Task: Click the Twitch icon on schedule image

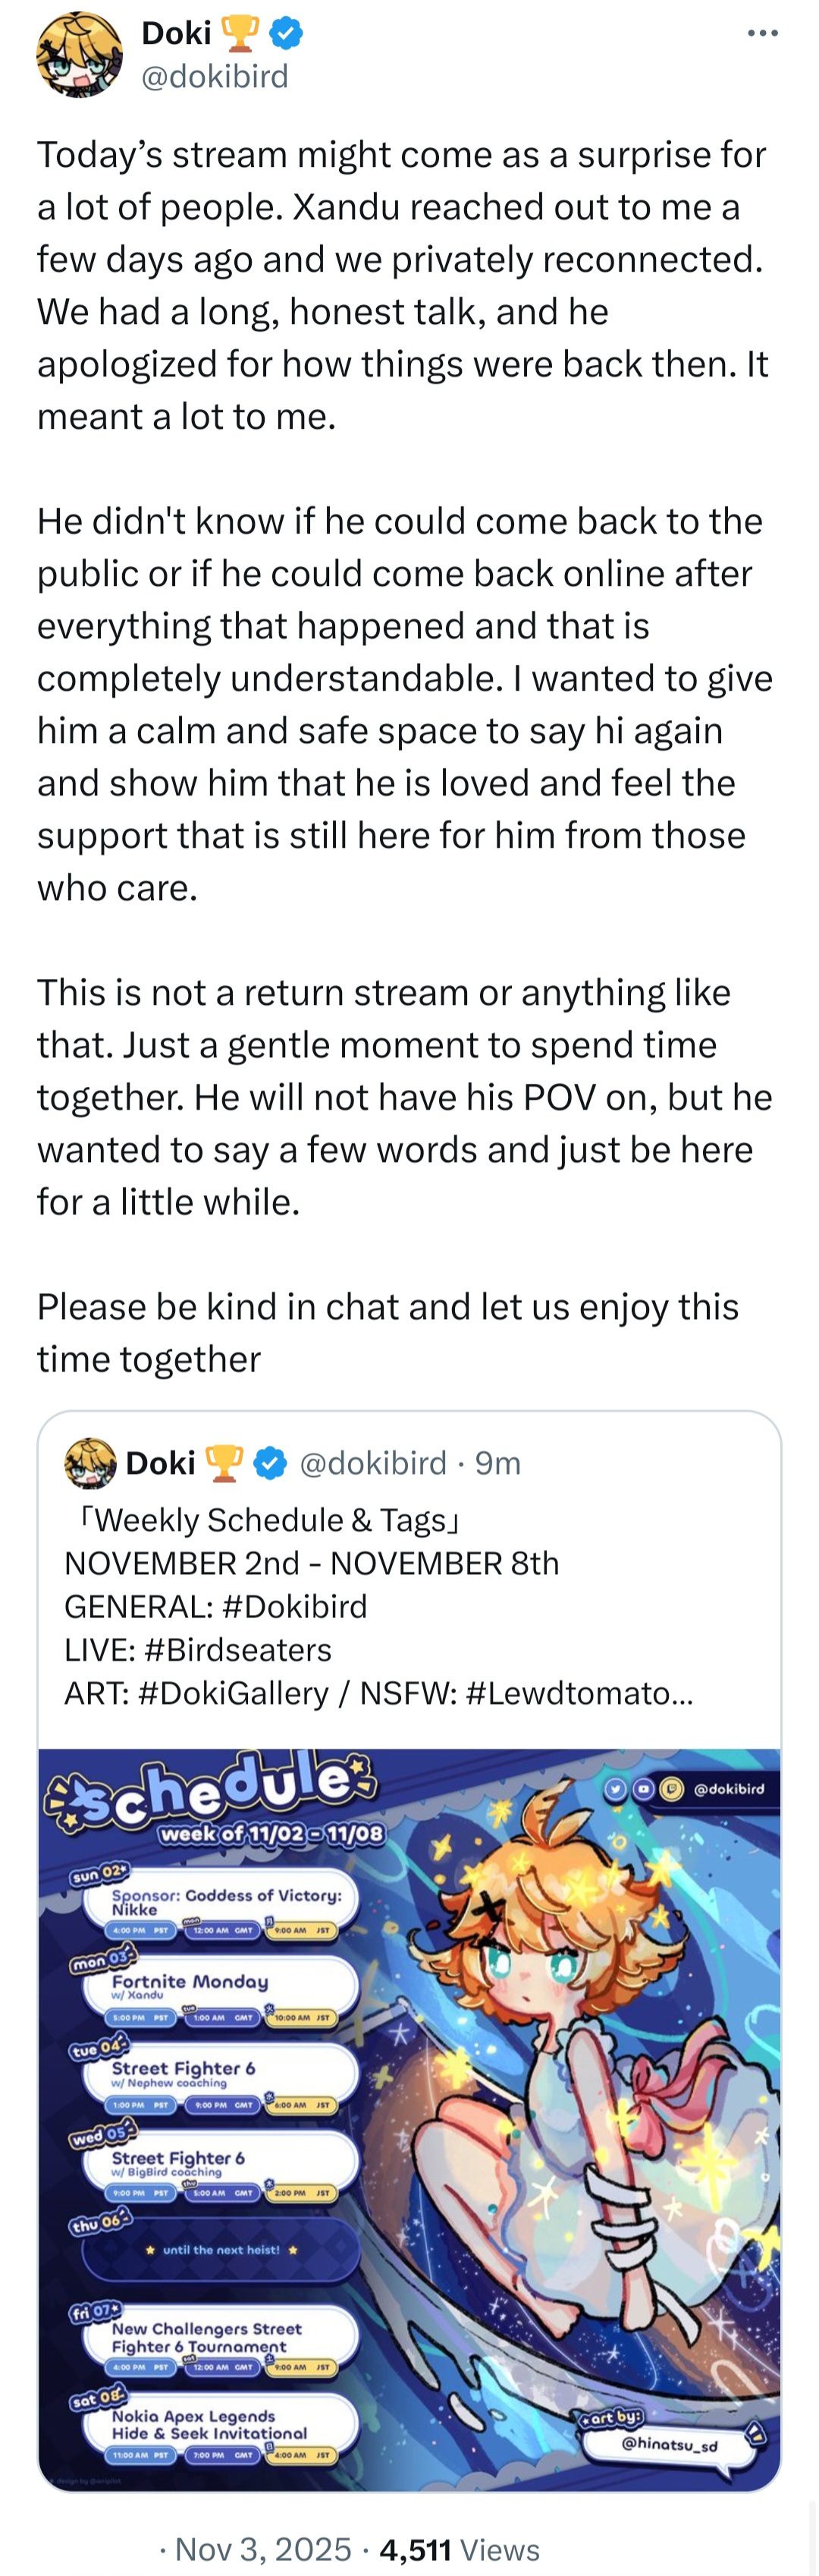Action: click(x=672, y=1789)
